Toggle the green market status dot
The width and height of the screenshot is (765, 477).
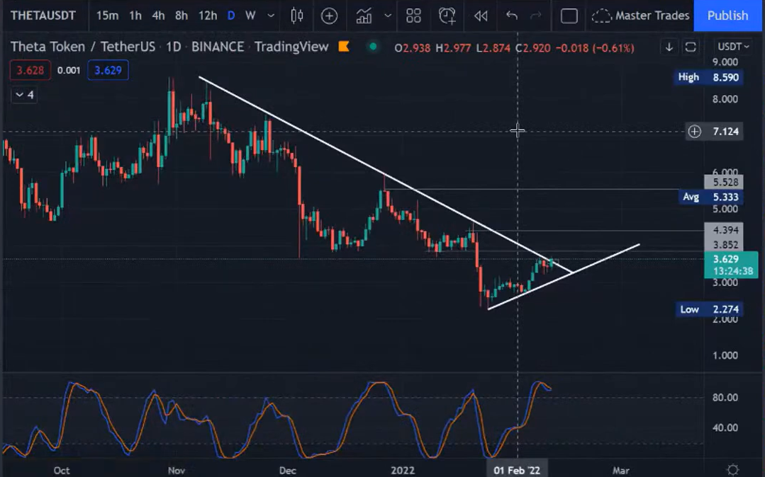pos(373,47)
